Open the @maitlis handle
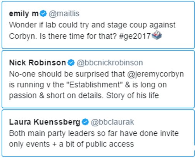This screenshot has width=195, height=158. click(x=64, y=14)
